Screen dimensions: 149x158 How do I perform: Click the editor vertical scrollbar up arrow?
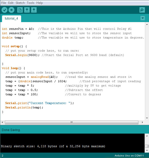(x=147, y=24)
